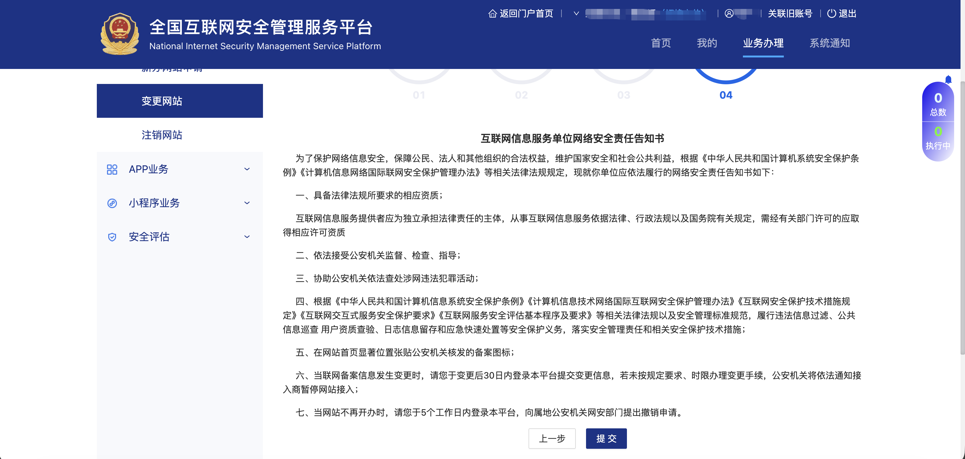Expand the 安全评估 menu chevron
Screen dimensions: 965x459
247,237
